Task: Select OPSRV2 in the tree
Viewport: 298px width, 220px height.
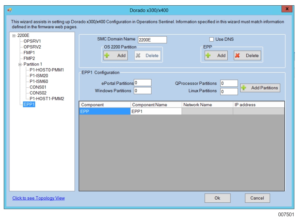Action: [32, 47]
